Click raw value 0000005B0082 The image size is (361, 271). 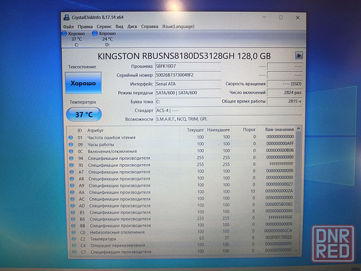[279, 204]
